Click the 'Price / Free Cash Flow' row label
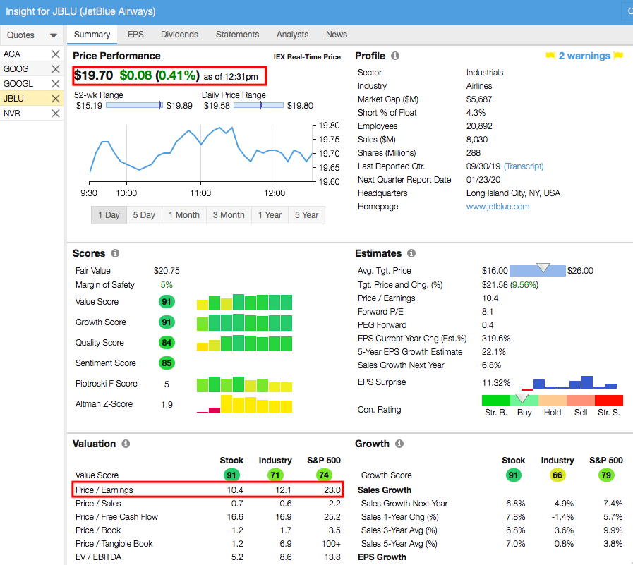The image size is (633, 565). (x=116, y=517)
